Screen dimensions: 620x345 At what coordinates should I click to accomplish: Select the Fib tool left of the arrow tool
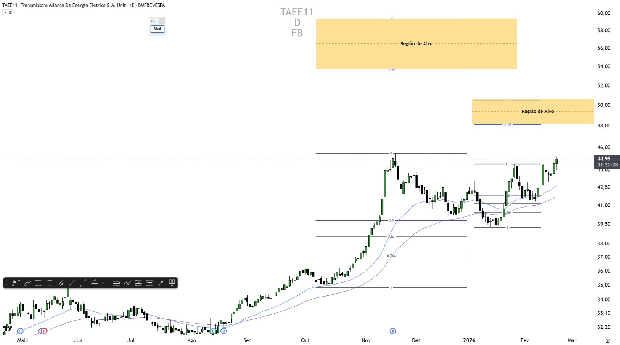tap(150, 283)
